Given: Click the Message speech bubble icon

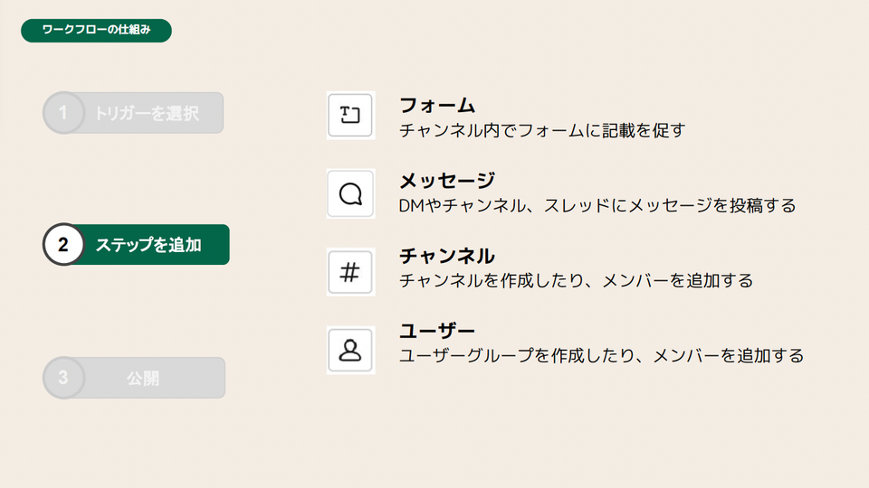Looking at the screenshot, I should point(350,193).
